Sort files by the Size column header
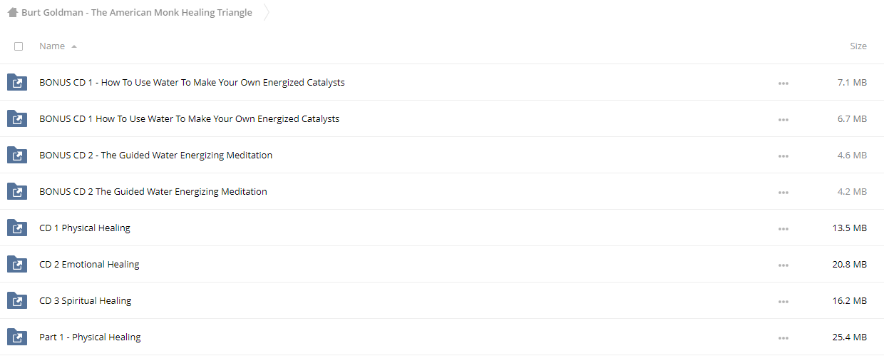Viewport: 884px width, 356px height. click(x=858, y=46)
